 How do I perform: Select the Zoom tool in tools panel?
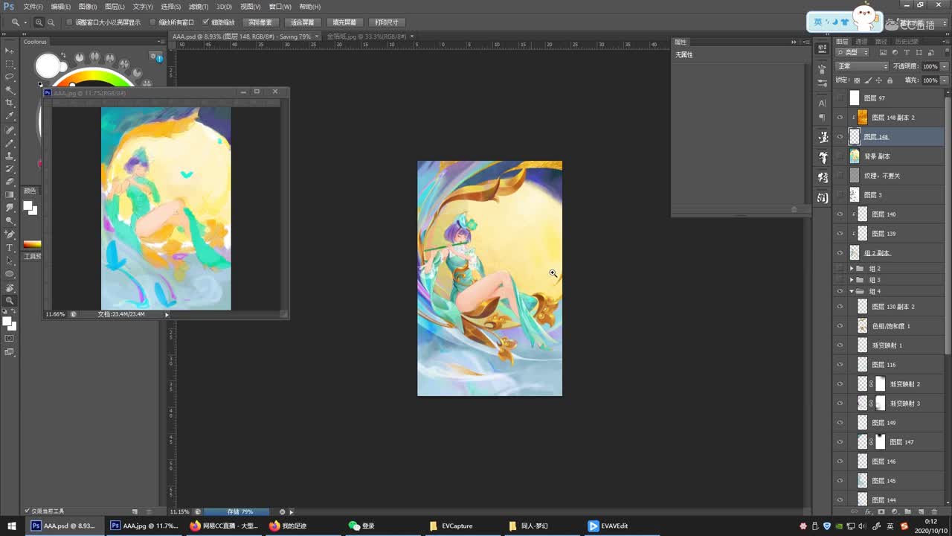[x=10, y=301]
